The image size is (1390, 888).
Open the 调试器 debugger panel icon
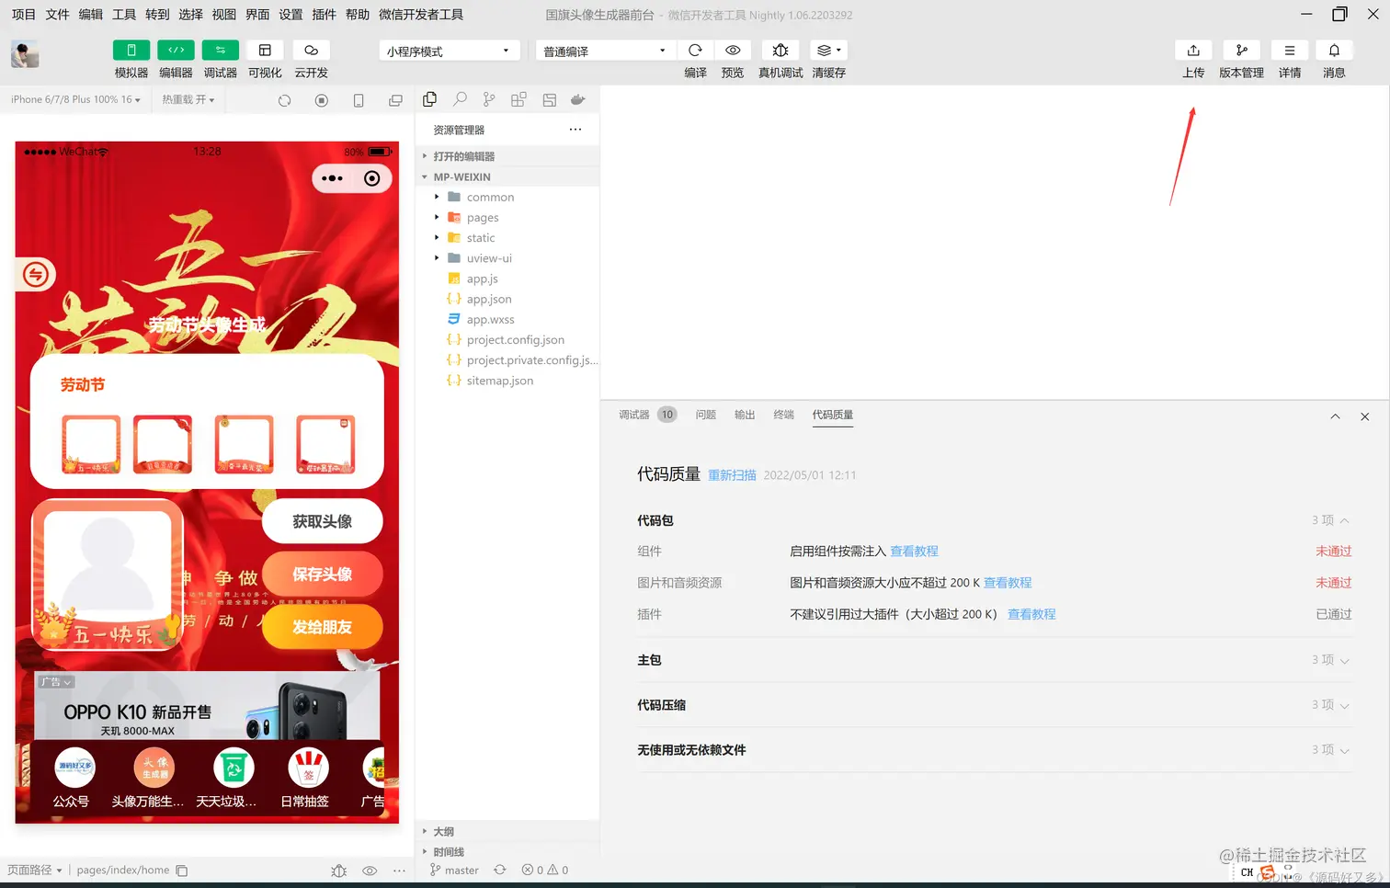click(x=220, y=50)
